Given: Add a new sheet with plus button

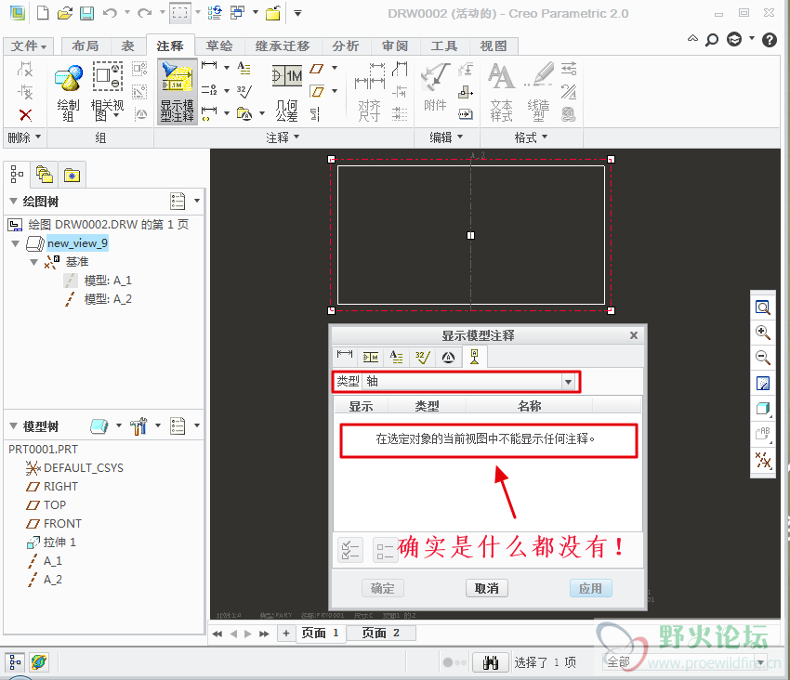Looking at the screenshot, I should click(285, 634).
